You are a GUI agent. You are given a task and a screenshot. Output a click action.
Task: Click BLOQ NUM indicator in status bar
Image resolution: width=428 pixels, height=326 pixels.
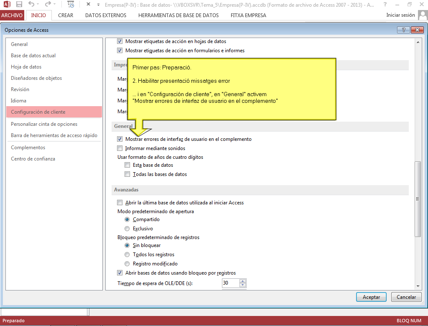coord(409,321)
